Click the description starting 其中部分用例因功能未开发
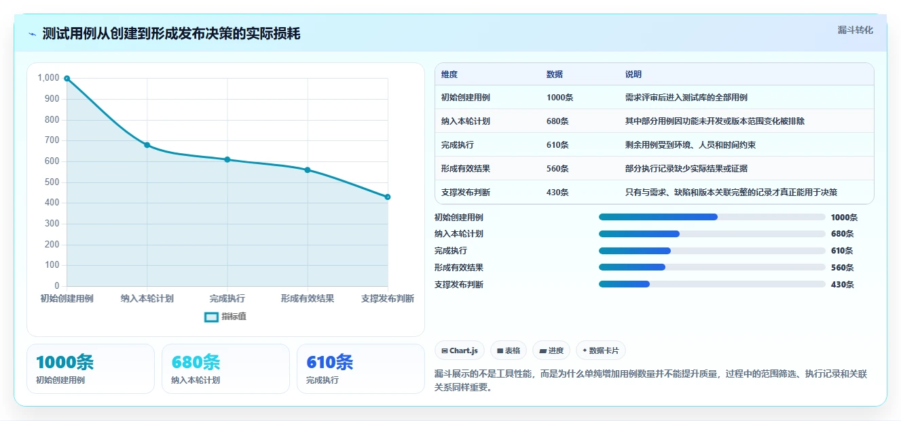 [x=715, y=121]
